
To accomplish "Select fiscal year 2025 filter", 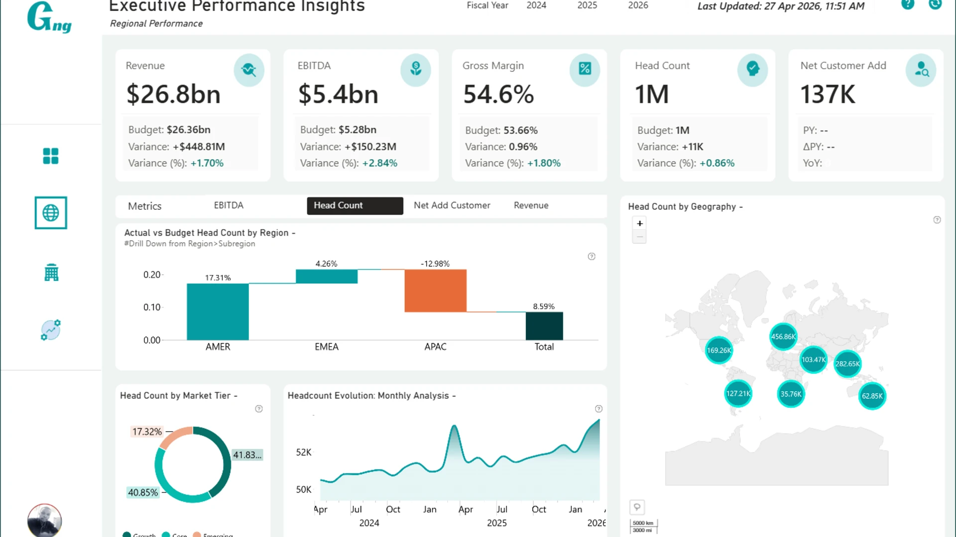I will click(x=587, y=5).
